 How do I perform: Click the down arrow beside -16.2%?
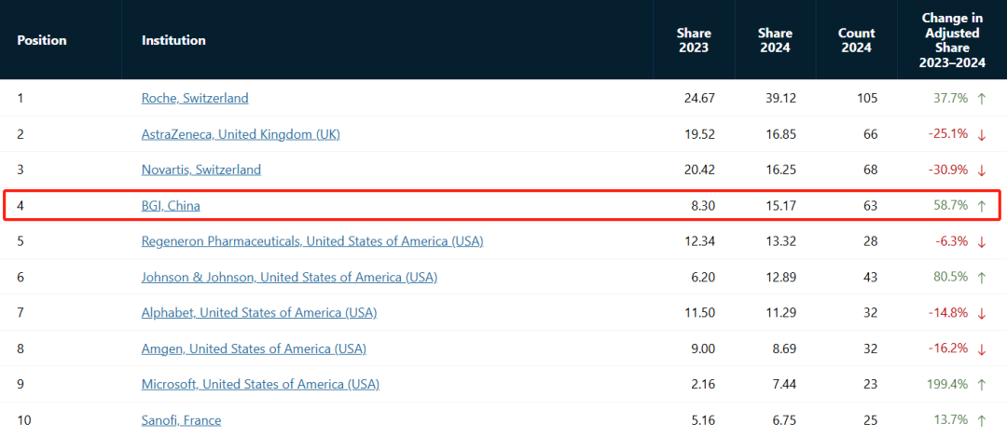tap(981, 349)
